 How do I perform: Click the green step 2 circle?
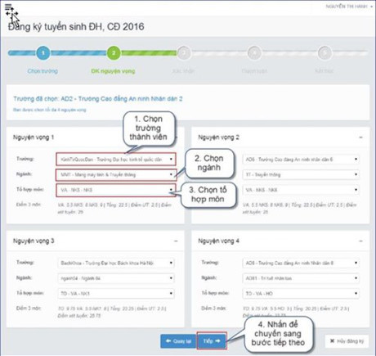point(114,53)
